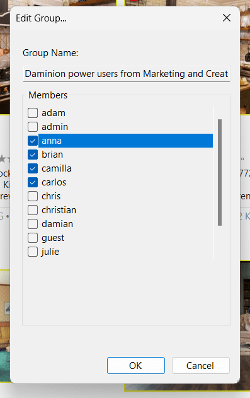The width and height of the screenshot is (250, 398).
Task: Select the brian name label
Action: coord(52,155)
